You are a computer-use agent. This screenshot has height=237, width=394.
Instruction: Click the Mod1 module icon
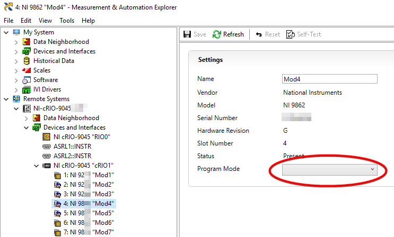coord(58,175)
